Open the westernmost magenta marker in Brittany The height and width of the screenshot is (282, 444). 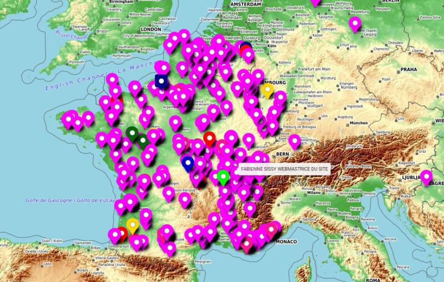(x=68, y=120)
